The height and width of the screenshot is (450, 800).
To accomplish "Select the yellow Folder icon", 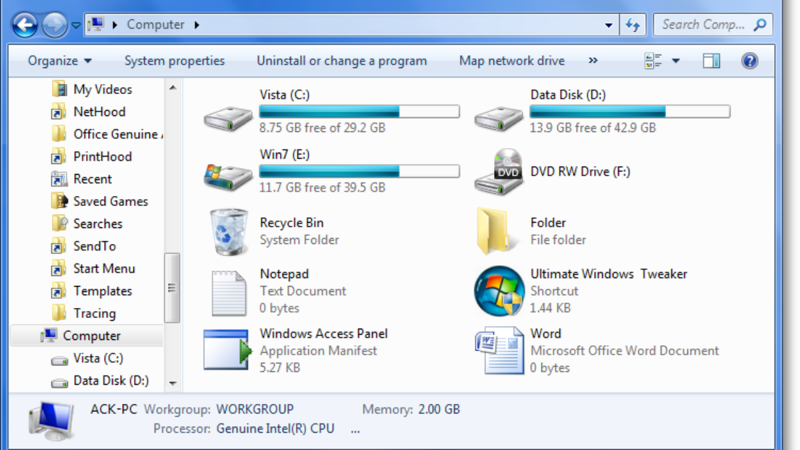I will [x=498, y=231].
